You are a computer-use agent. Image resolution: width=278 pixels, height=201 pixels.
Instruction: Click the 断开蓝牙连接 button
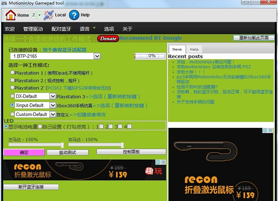[x=31, y=187]
